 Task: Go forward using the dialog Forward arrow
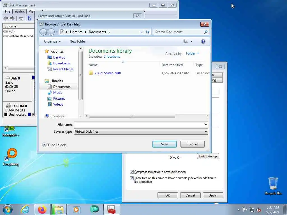(51, 32)
